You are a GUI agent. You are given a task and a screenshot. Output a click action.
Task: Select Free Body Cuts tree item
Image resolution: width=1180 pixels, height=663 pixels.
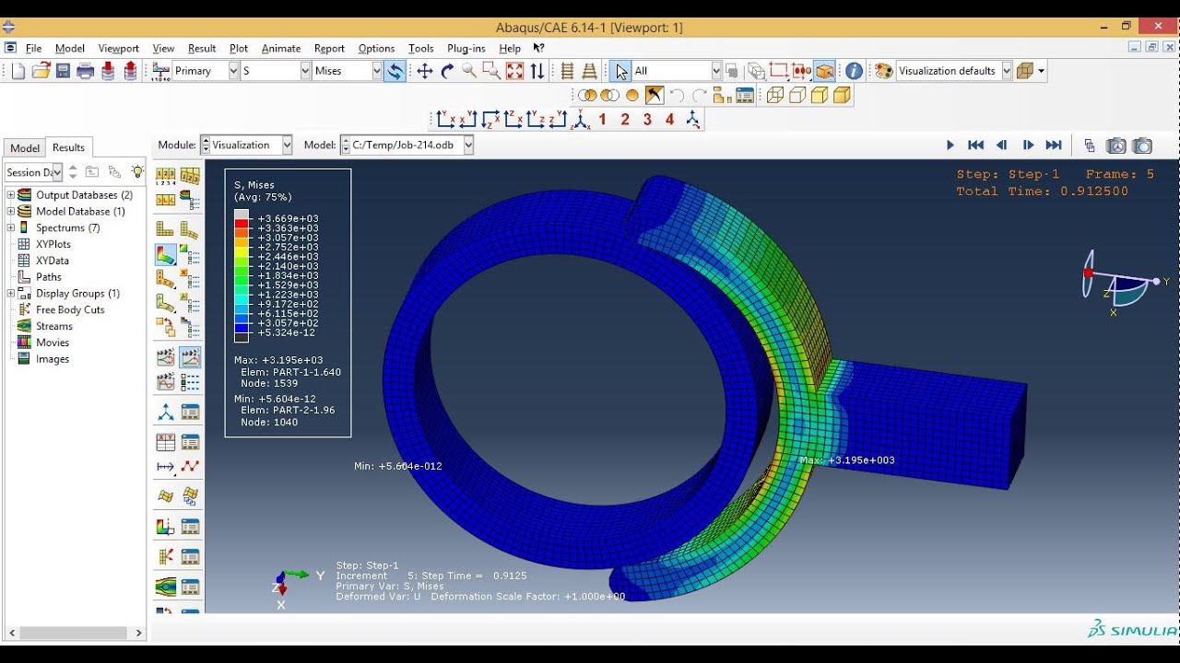point(69,310)
